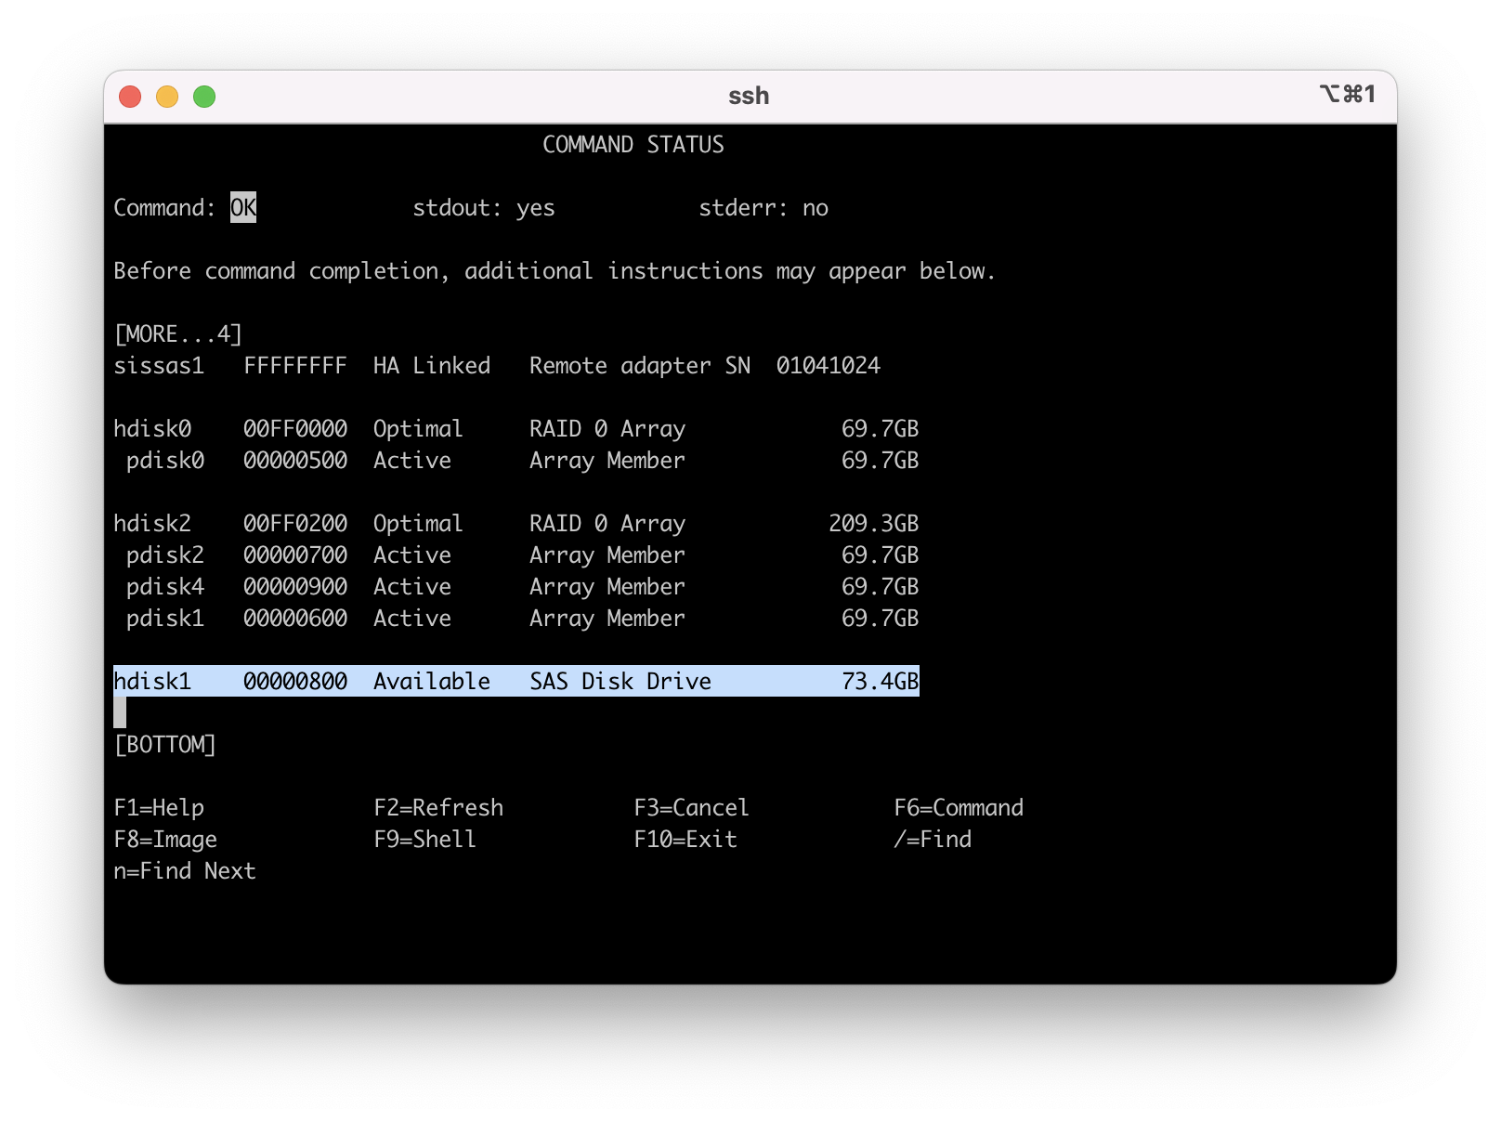The image size is (1501, 1122).
Task: Click the remote adapter serial 01041024
Action: pos(829,366)
